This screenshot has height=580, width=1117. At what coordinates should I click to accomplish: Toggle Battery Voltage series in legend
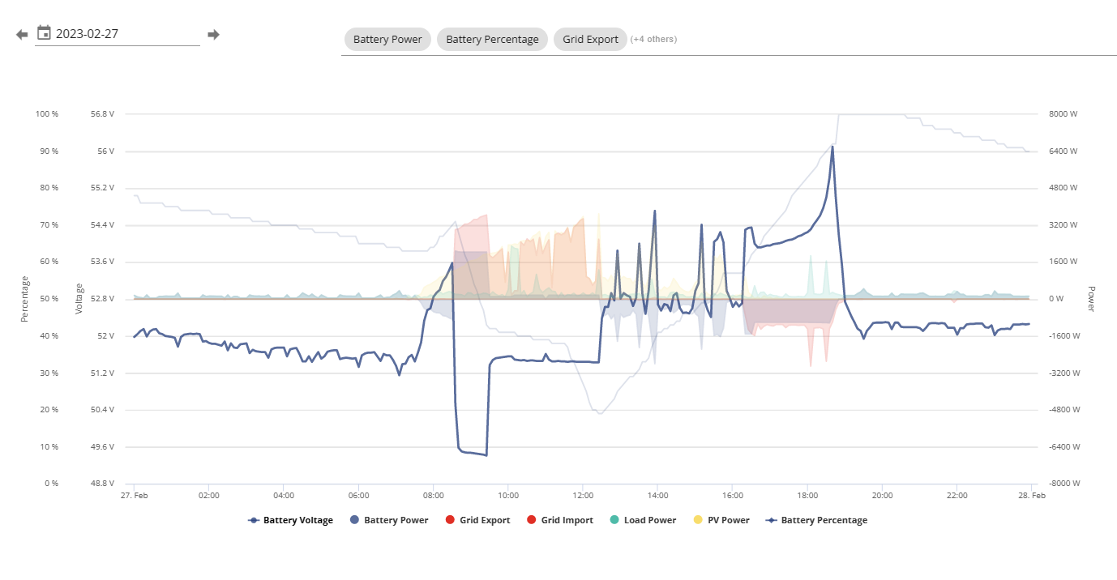click(x=290, y=520)
